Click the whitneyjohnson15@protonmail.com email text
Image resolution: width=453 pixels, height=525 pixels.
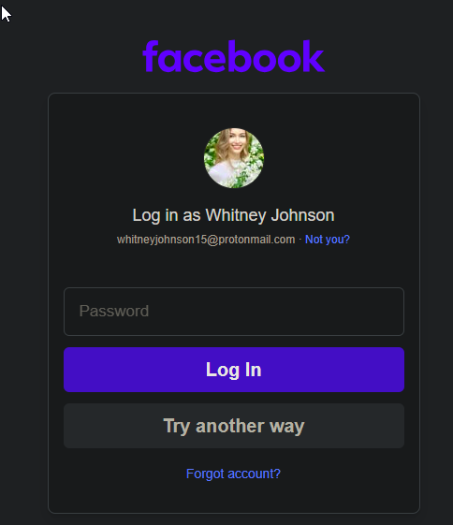pos(206,240)
